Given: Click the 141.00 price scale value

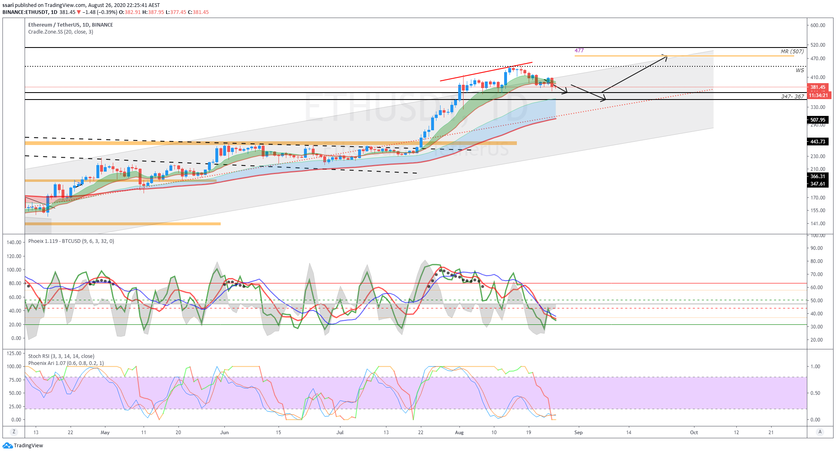Looking at the screenshot, I should [x=818, y=223].
